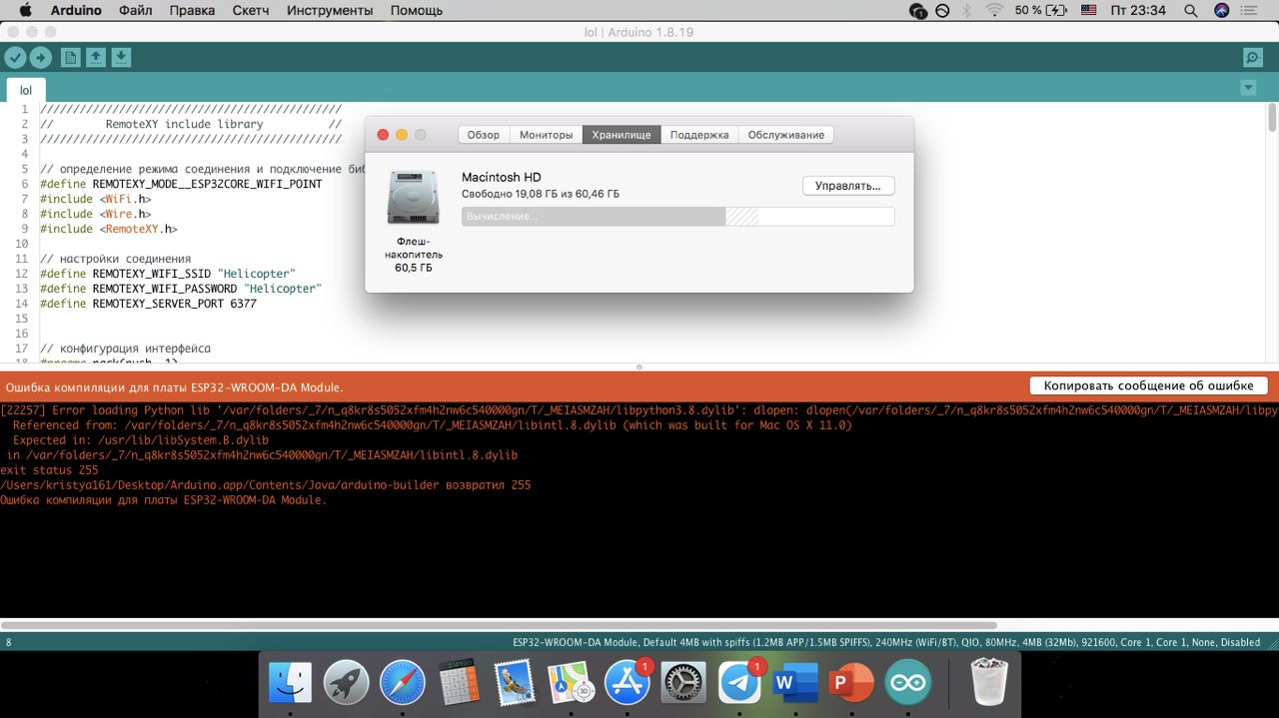Screen dimensions: 1279x718
Task: Click the exit status 255 console line
Action: (x=49, y=469)
